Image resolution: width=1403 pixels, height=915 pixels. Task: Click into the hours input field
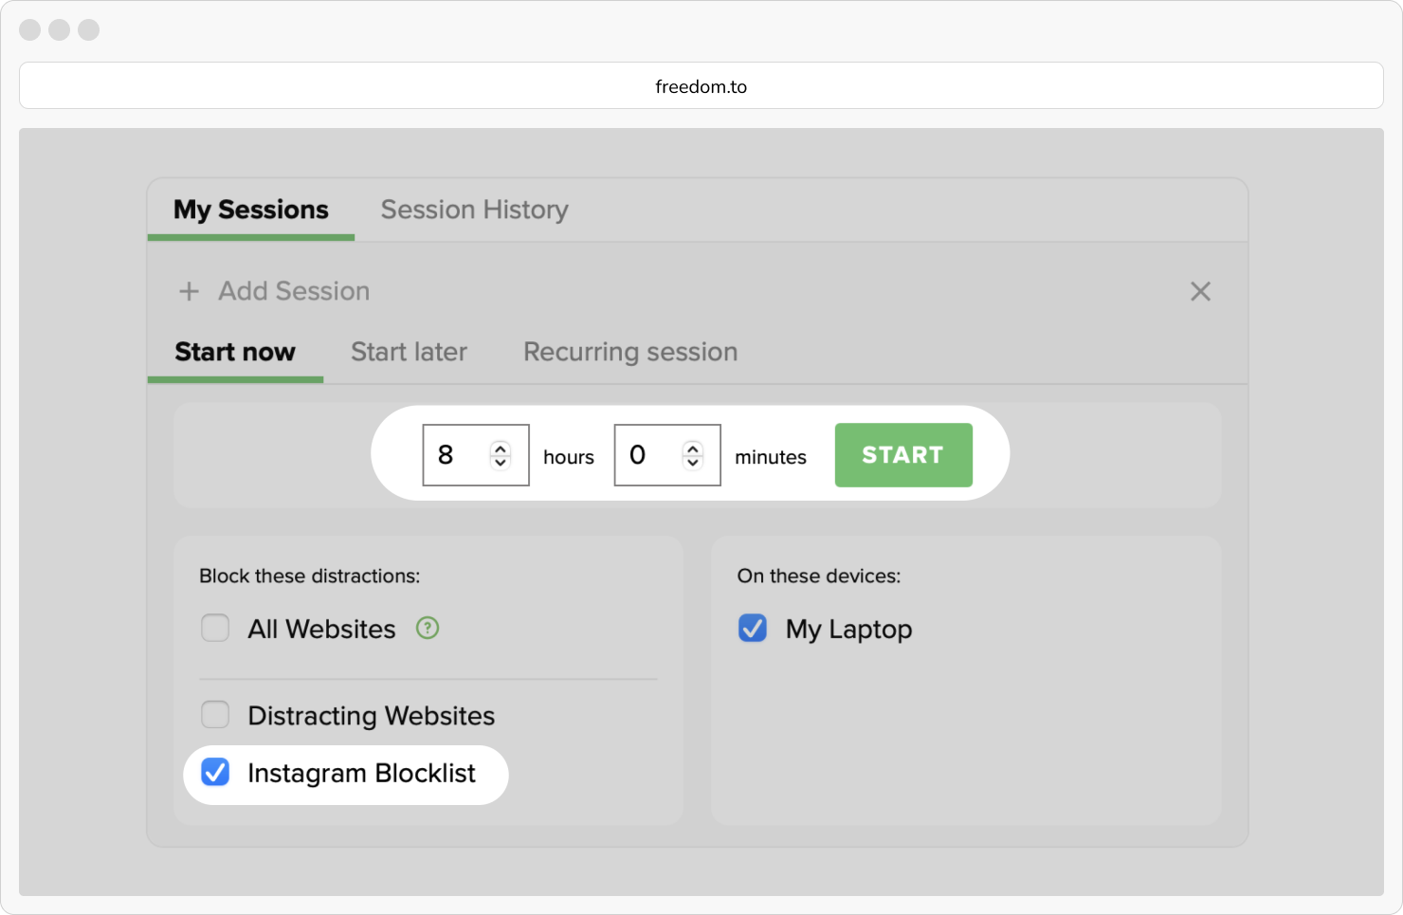click(x=476, y=455)
